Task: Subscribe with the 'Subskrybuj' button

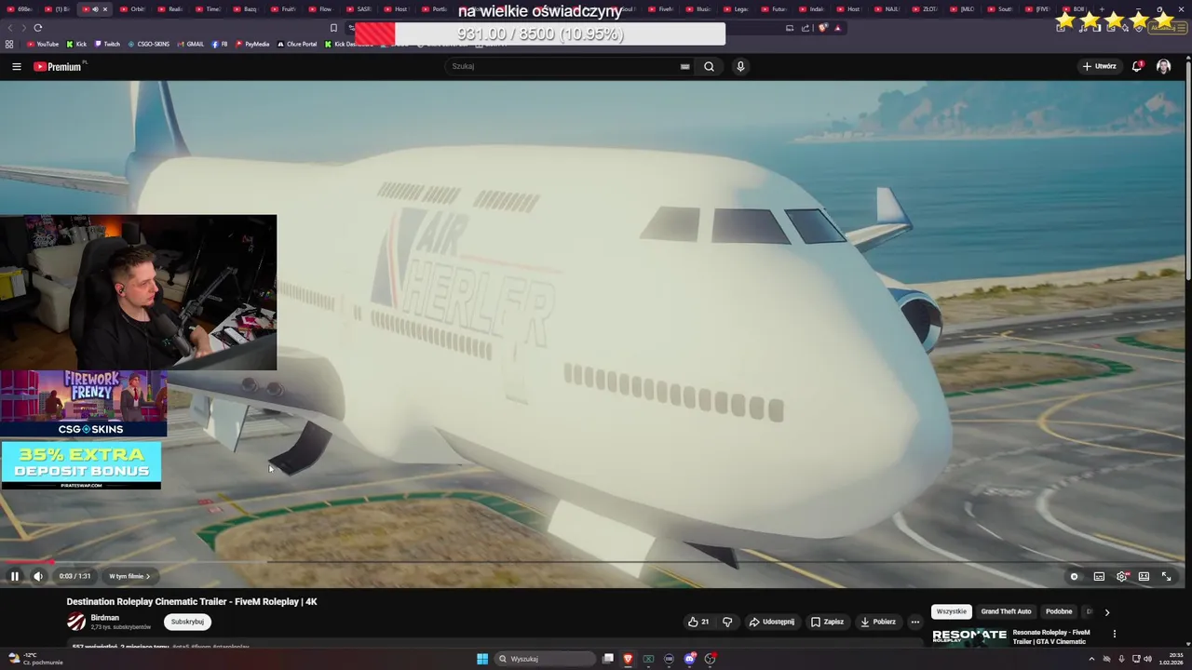Action: [x=187, y=622]
